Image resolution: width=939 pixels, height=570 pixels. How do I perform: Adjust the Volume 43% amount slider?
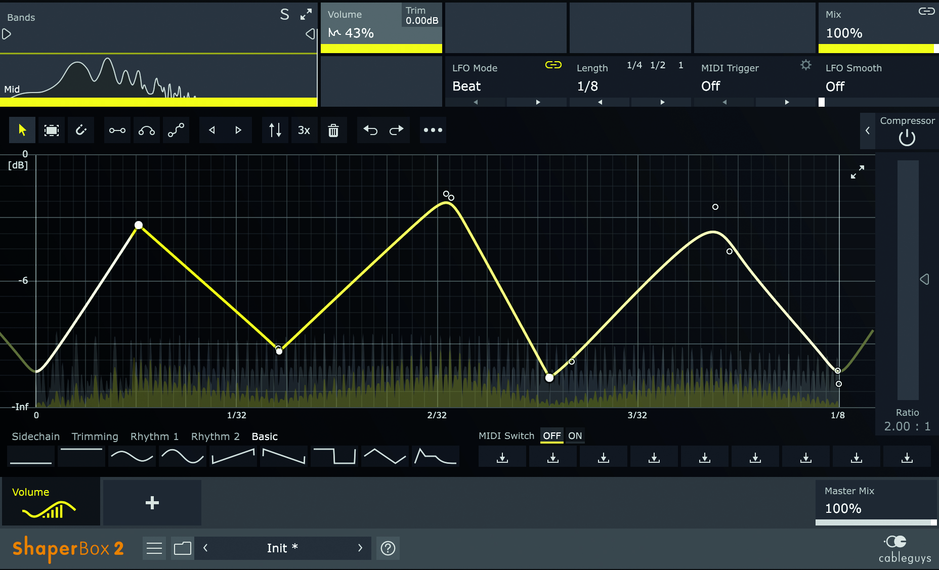pyautogui.click(x=381, y=49)
